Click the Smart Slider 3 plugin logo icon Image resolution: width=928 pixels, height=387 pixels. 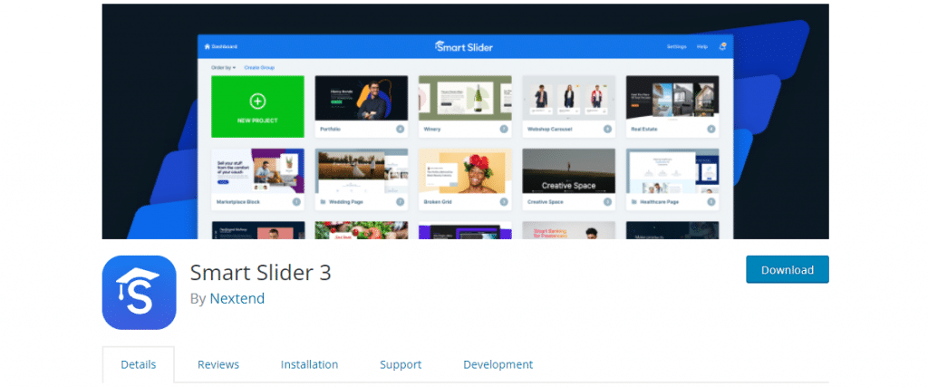tap(139, 293)
